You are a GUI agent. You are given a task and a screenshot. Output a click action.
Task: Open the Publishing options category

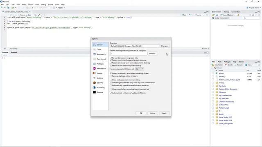pyautogui.click(x=100, y=88)
